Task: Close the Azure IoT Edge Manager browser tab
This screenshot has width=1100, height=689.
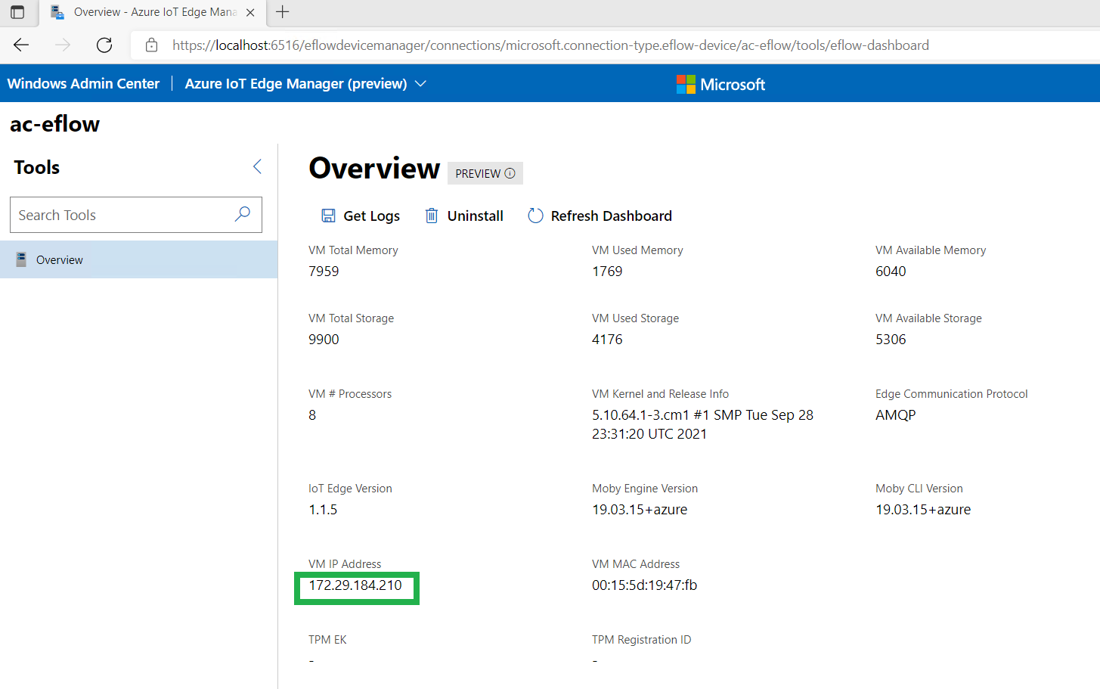Action: [x=250, y=12]
